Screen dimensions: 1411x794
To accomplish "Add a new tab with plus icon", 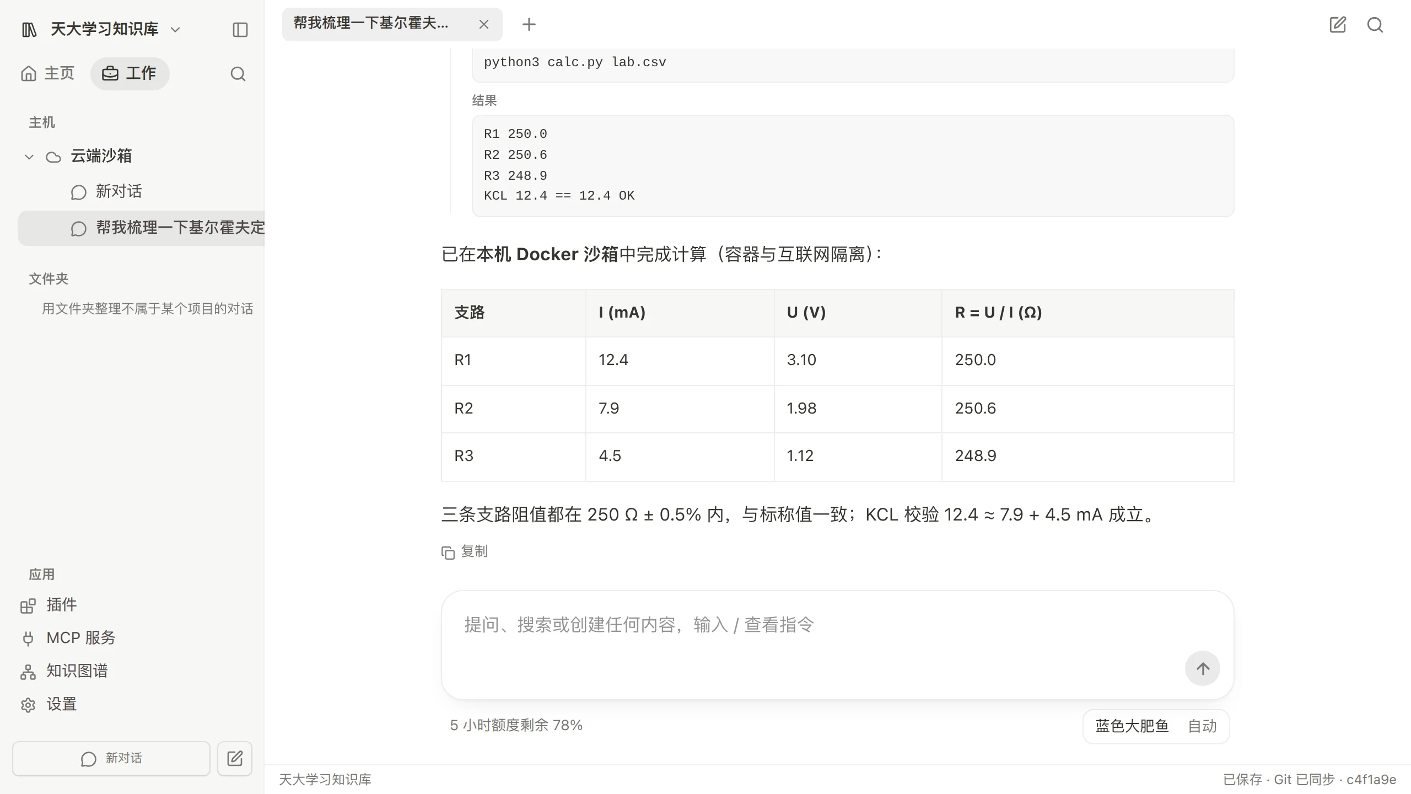I will coord(529,24).
